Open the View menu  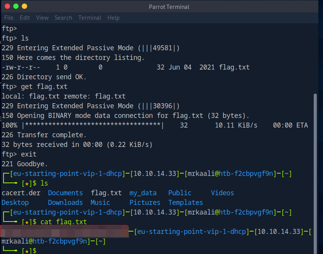(x=42, y=18)
